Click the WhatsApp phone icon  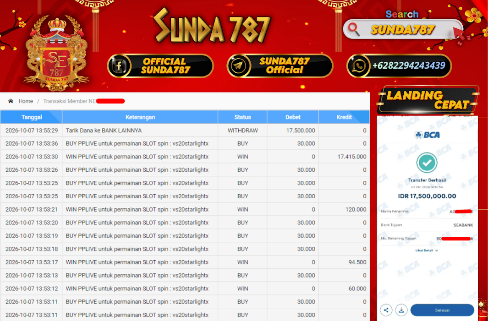(x=359, y=66)
